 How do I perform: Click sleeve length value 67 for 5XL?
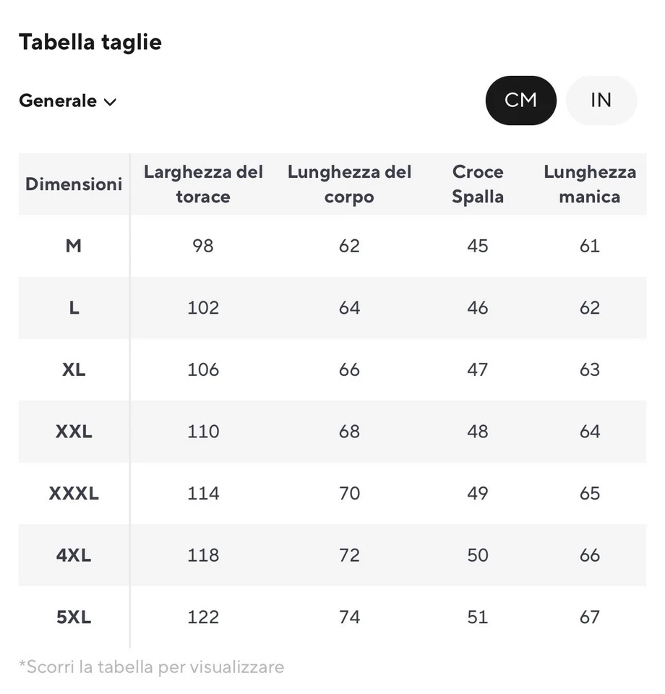[590, 617]
